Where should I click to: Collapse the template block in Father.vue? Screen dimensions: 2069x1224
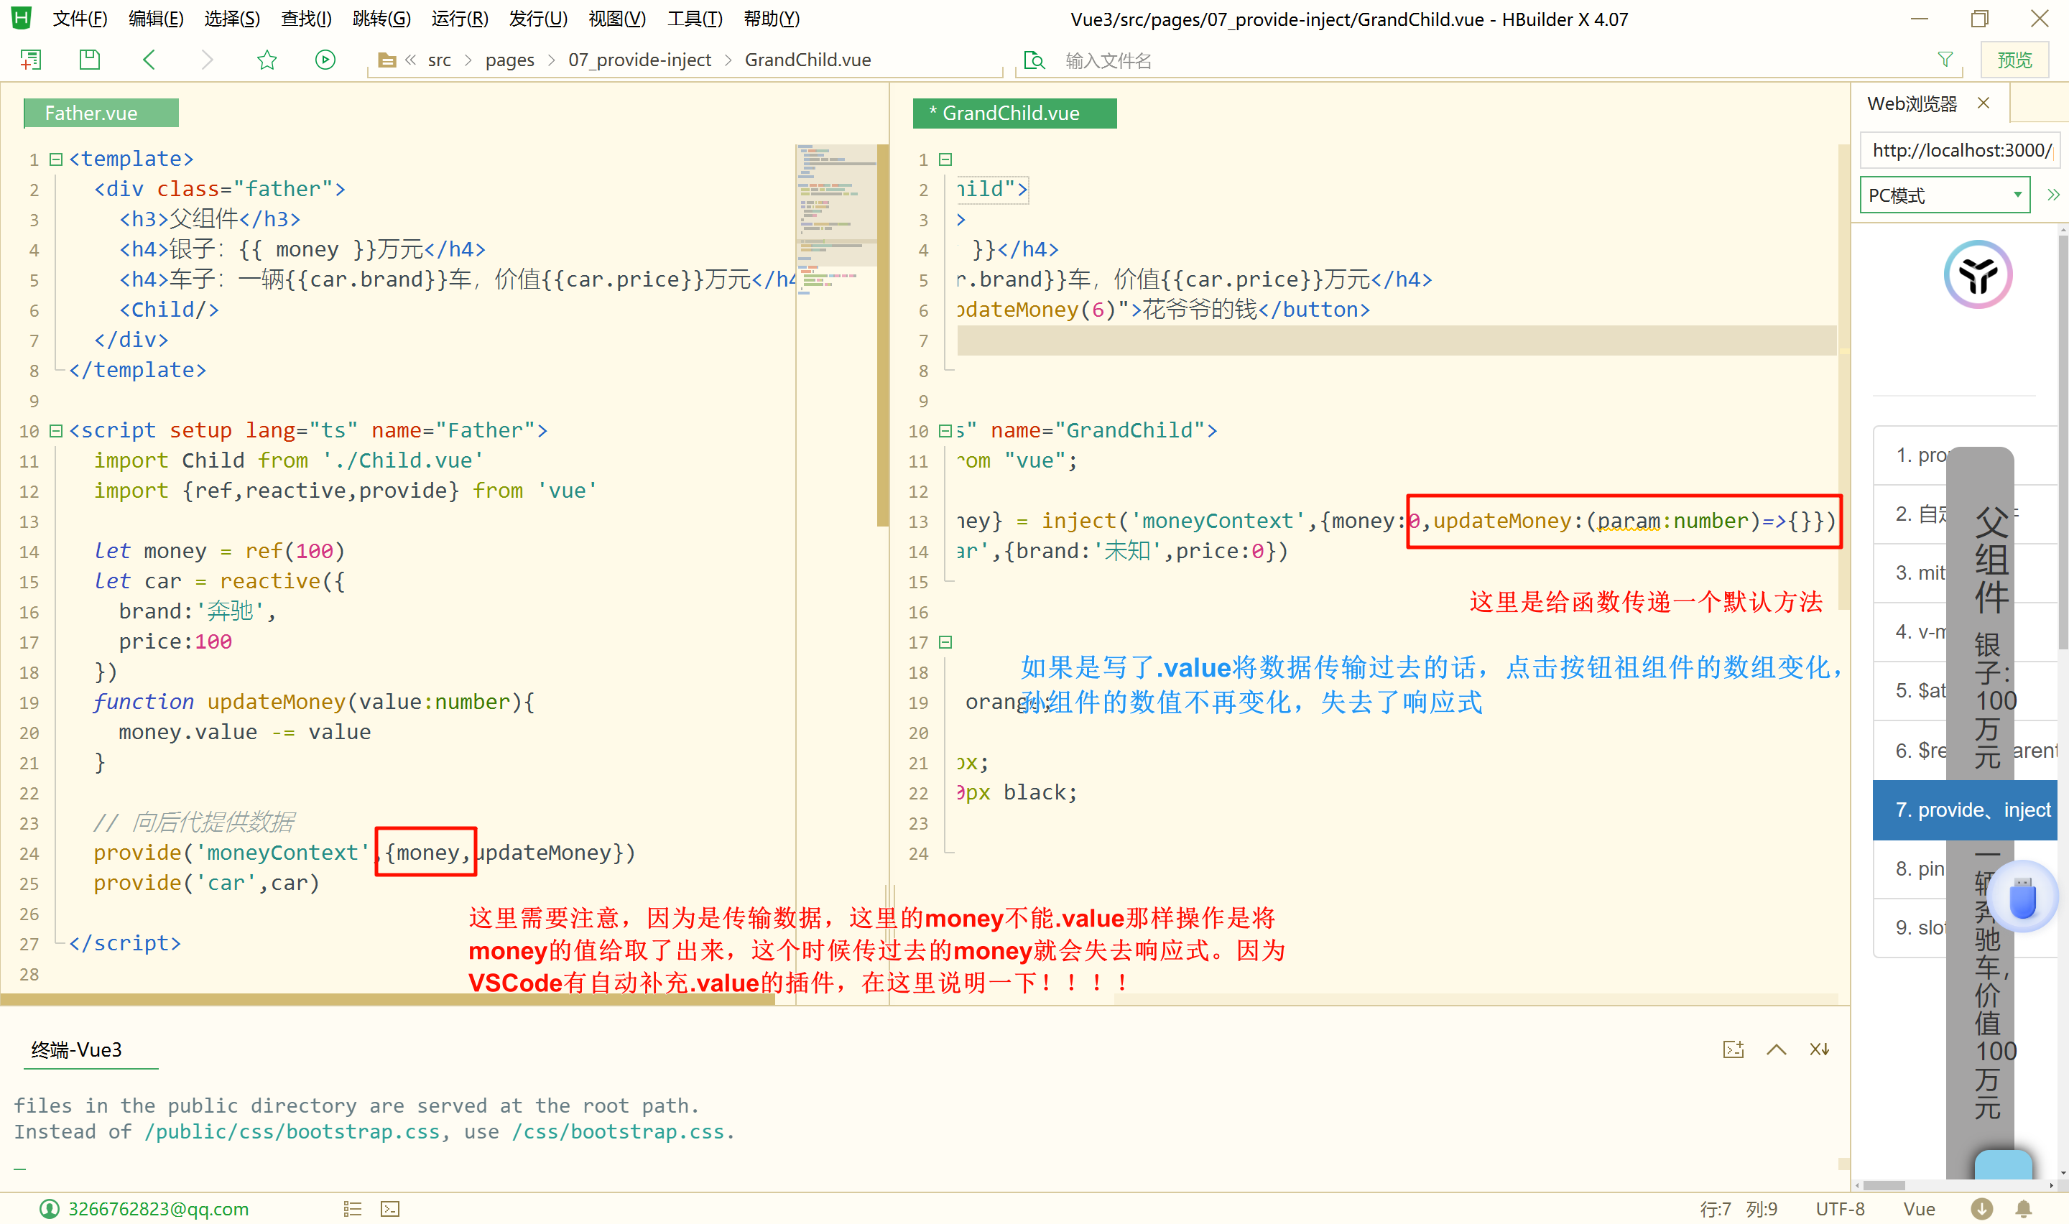tap(56, 159)
